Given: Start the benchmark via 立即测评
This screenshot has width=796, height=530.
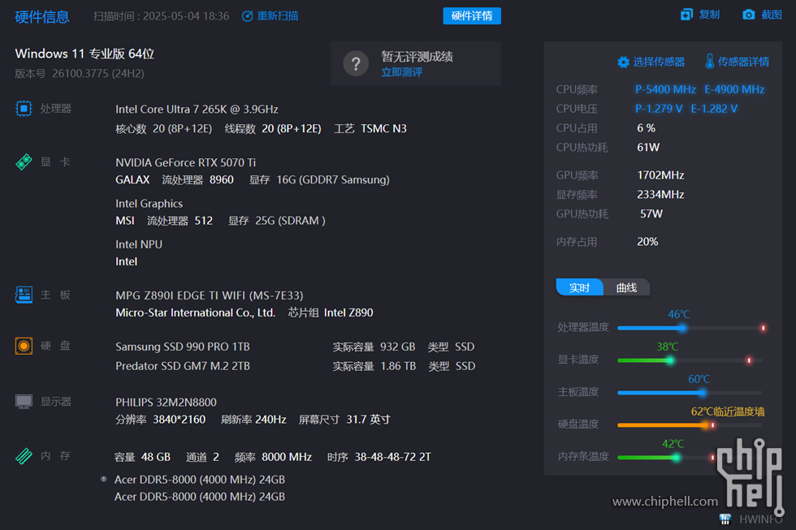Looking at the screenshot, I should [x=401, y=72].
